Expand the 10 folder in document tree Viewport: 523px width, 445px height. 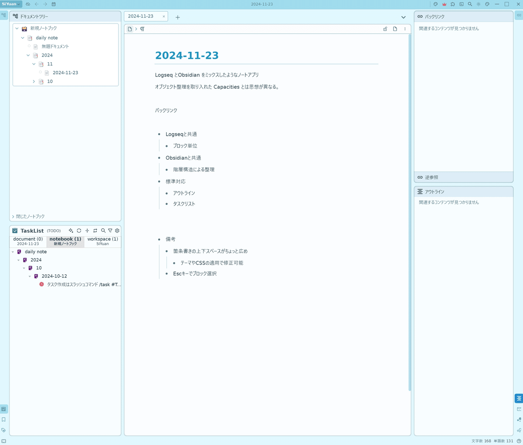click(x=34, y=81)
